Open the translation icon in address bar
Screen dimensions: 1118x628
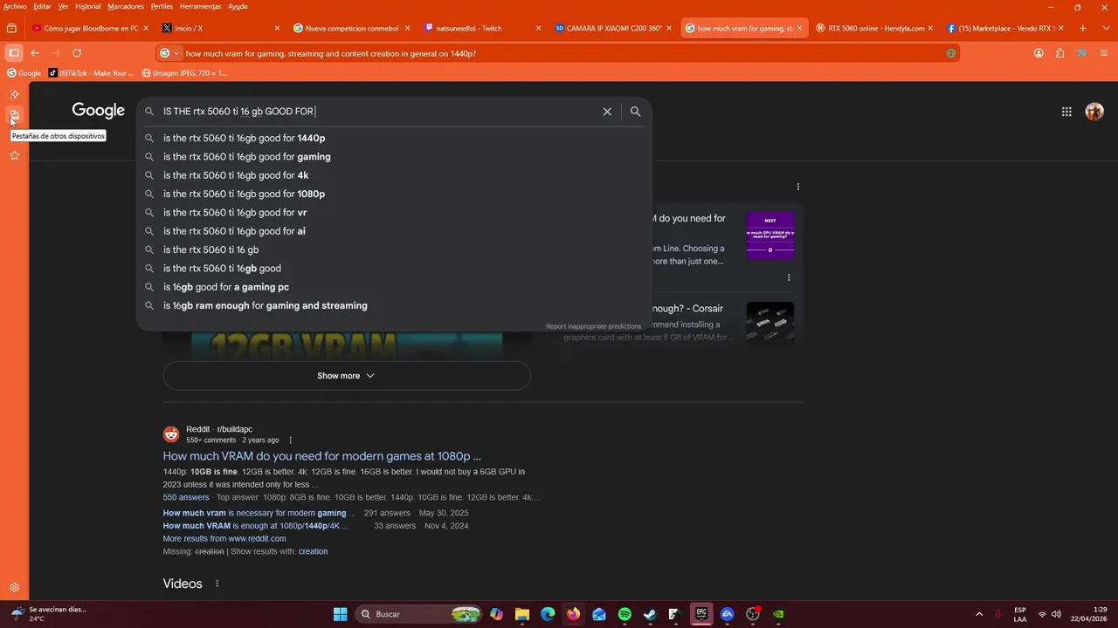(x=951, y=53)
